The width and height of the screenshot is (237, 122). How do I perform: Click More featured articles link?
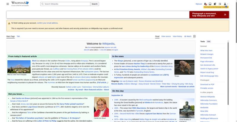(x=93, y=90)
